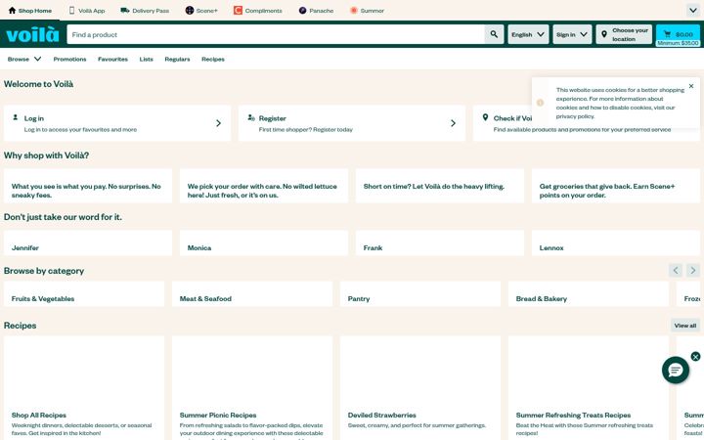
Task: Close the cookies notification
Action: click(x=691, y=86)
